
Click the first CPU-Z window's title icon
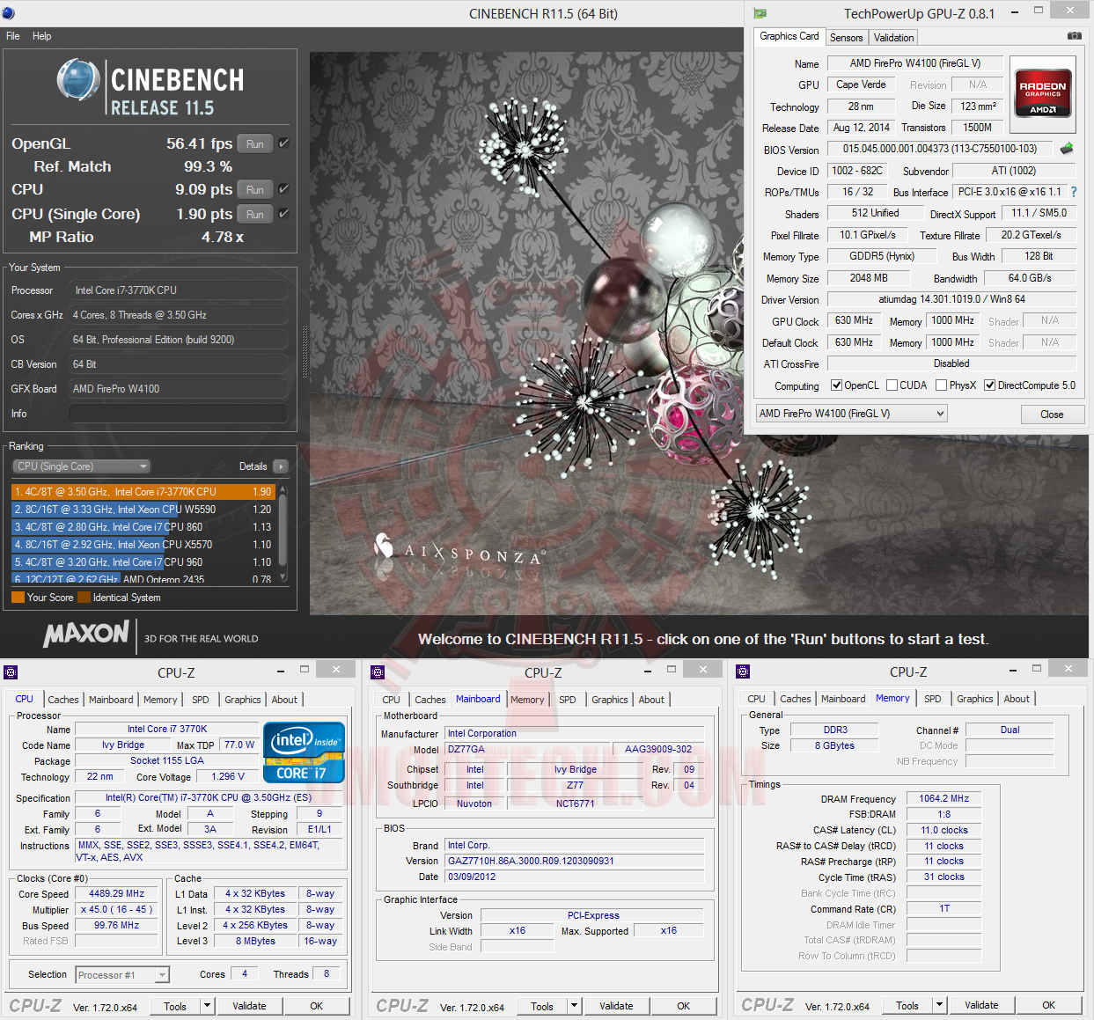[11, 672]
